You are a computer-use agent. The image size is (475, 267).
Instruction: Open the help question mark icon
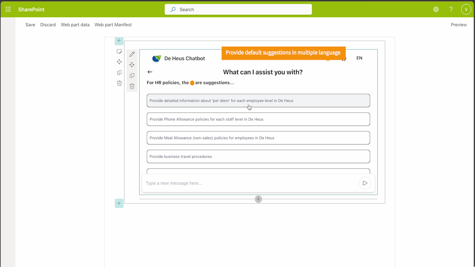pyautogui.click(x=451, y=9)
